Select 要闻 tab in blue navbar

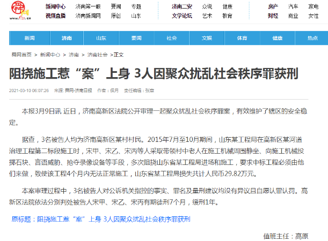[x=136, y=38]
